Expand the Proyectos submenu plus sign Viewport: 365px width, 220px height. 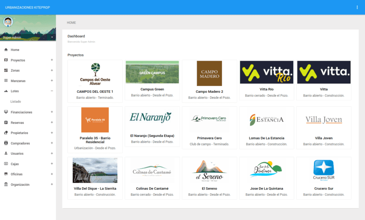pos(52,60)
